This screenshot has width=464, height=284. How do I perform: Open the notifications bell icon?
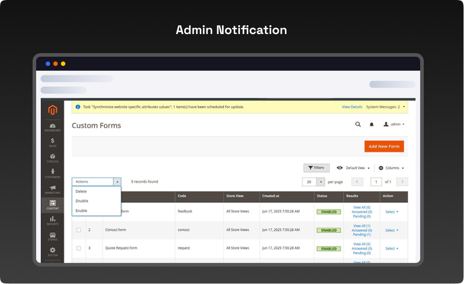pyautogui.click(x=371, y=124)
